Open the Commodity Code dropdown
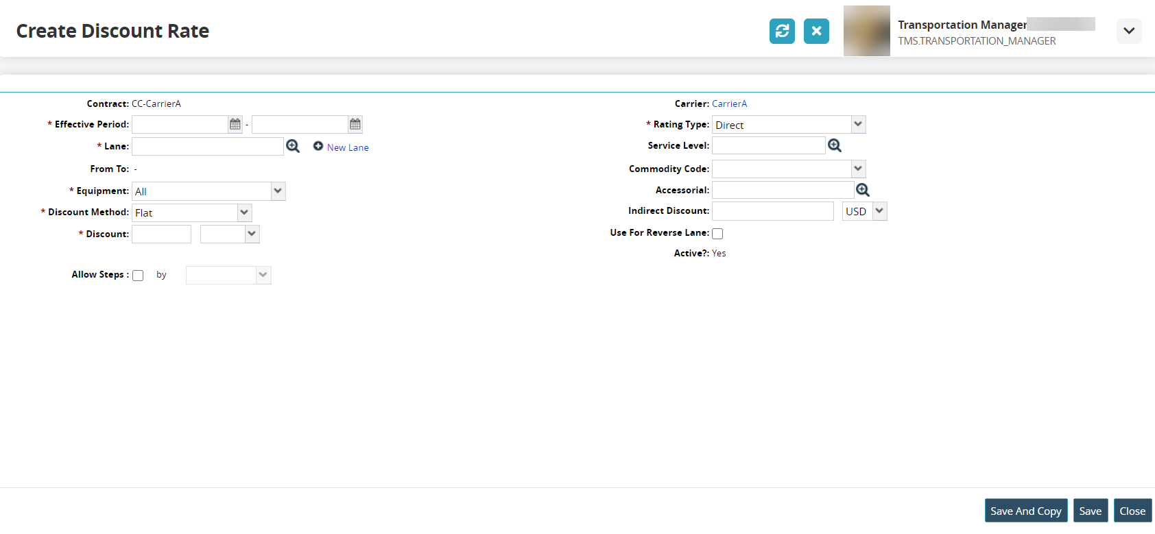1155x534 pixels. (789, 169)
